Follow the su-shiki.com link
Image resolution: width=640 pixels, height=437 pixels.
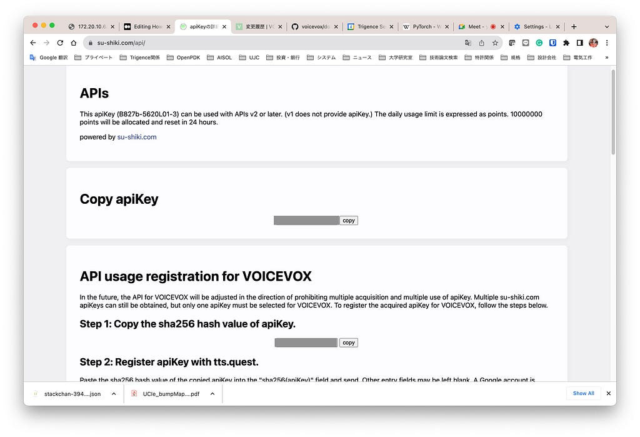(137, 137)
